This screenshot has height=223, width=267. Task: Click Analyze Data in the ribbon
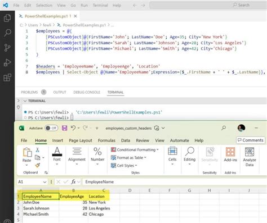[x=250, y=157]
